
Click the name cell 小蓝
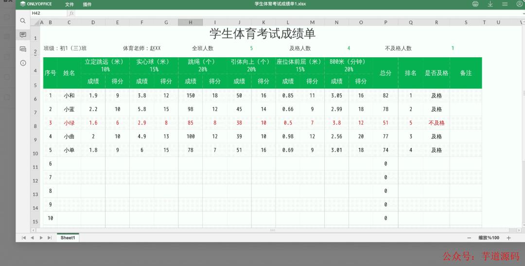coord(69,109)
